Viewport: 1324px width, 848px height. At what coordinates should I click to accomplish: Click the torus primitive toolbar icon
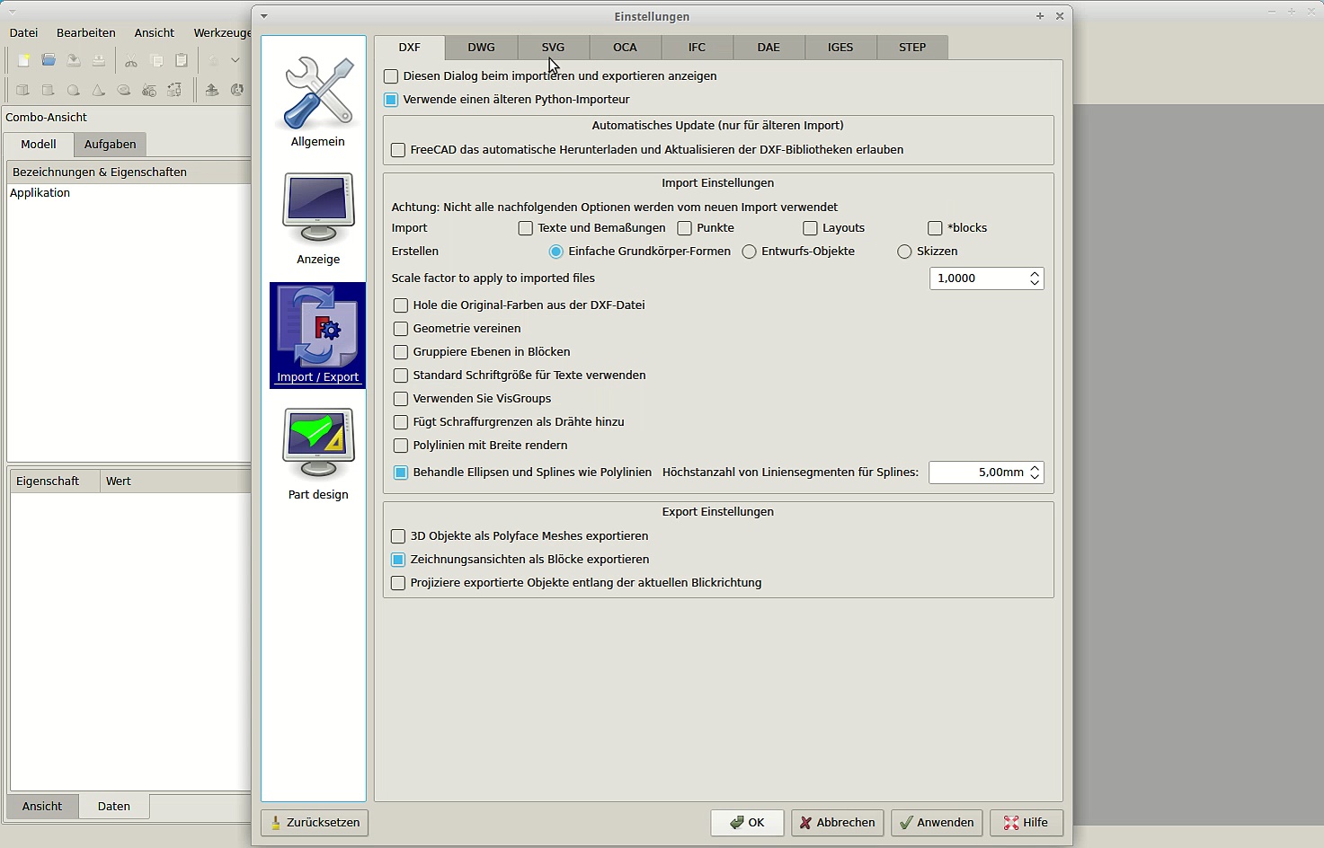(x=124, y=90)
